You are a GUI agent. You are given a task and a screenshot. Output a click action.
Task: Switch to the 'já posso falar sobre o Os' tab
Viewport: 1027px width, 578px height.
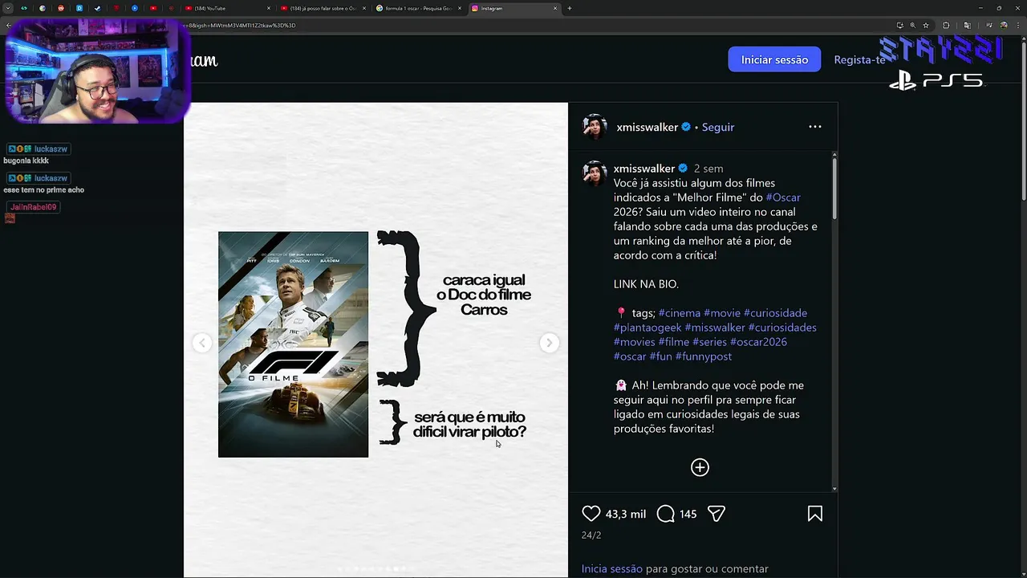[x=323, y=8]
